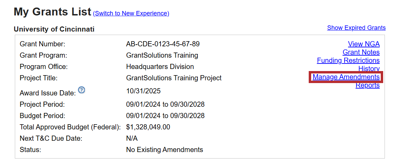Click the No Existing Amendments status text
Screen dimensions: 399x162
point(164,150)
